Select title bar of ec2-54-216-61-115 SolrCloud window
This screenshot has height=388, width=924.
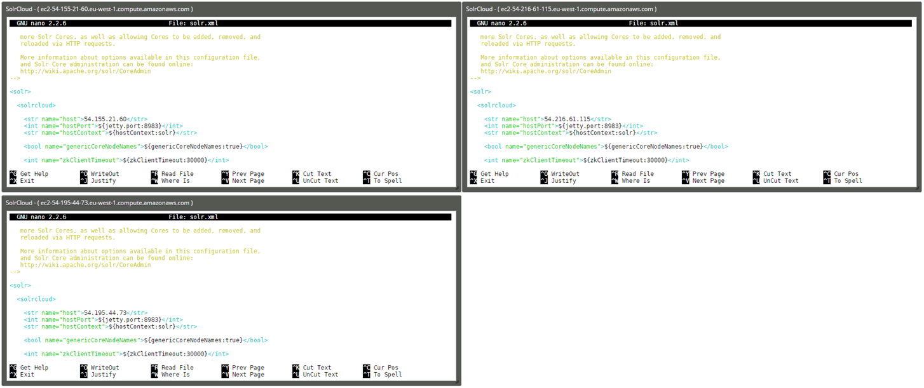click(691, 9)
